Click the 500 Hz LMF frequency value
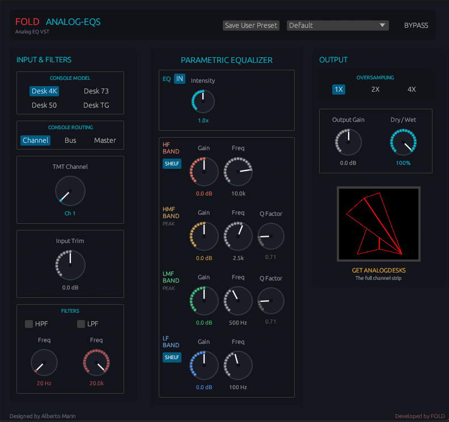449x422 pixels. point(238,323)
